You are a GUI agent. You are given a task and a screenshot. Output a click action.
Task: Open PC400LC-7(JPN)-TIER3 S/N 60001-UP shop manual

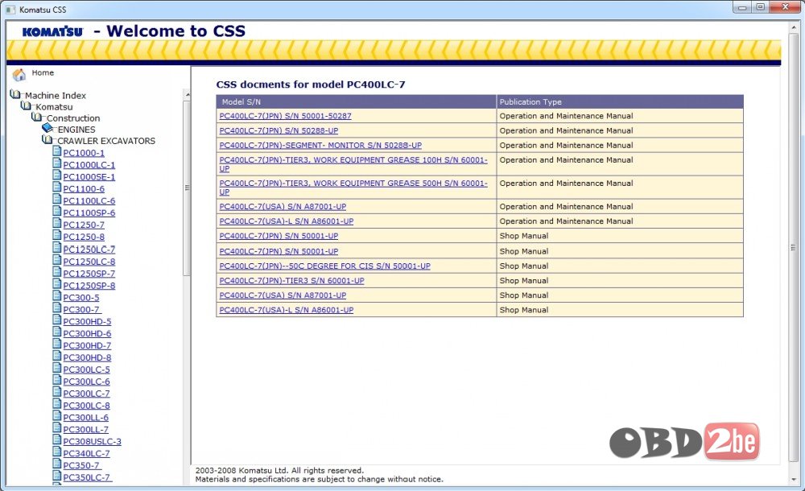click(x=291, y=281)
